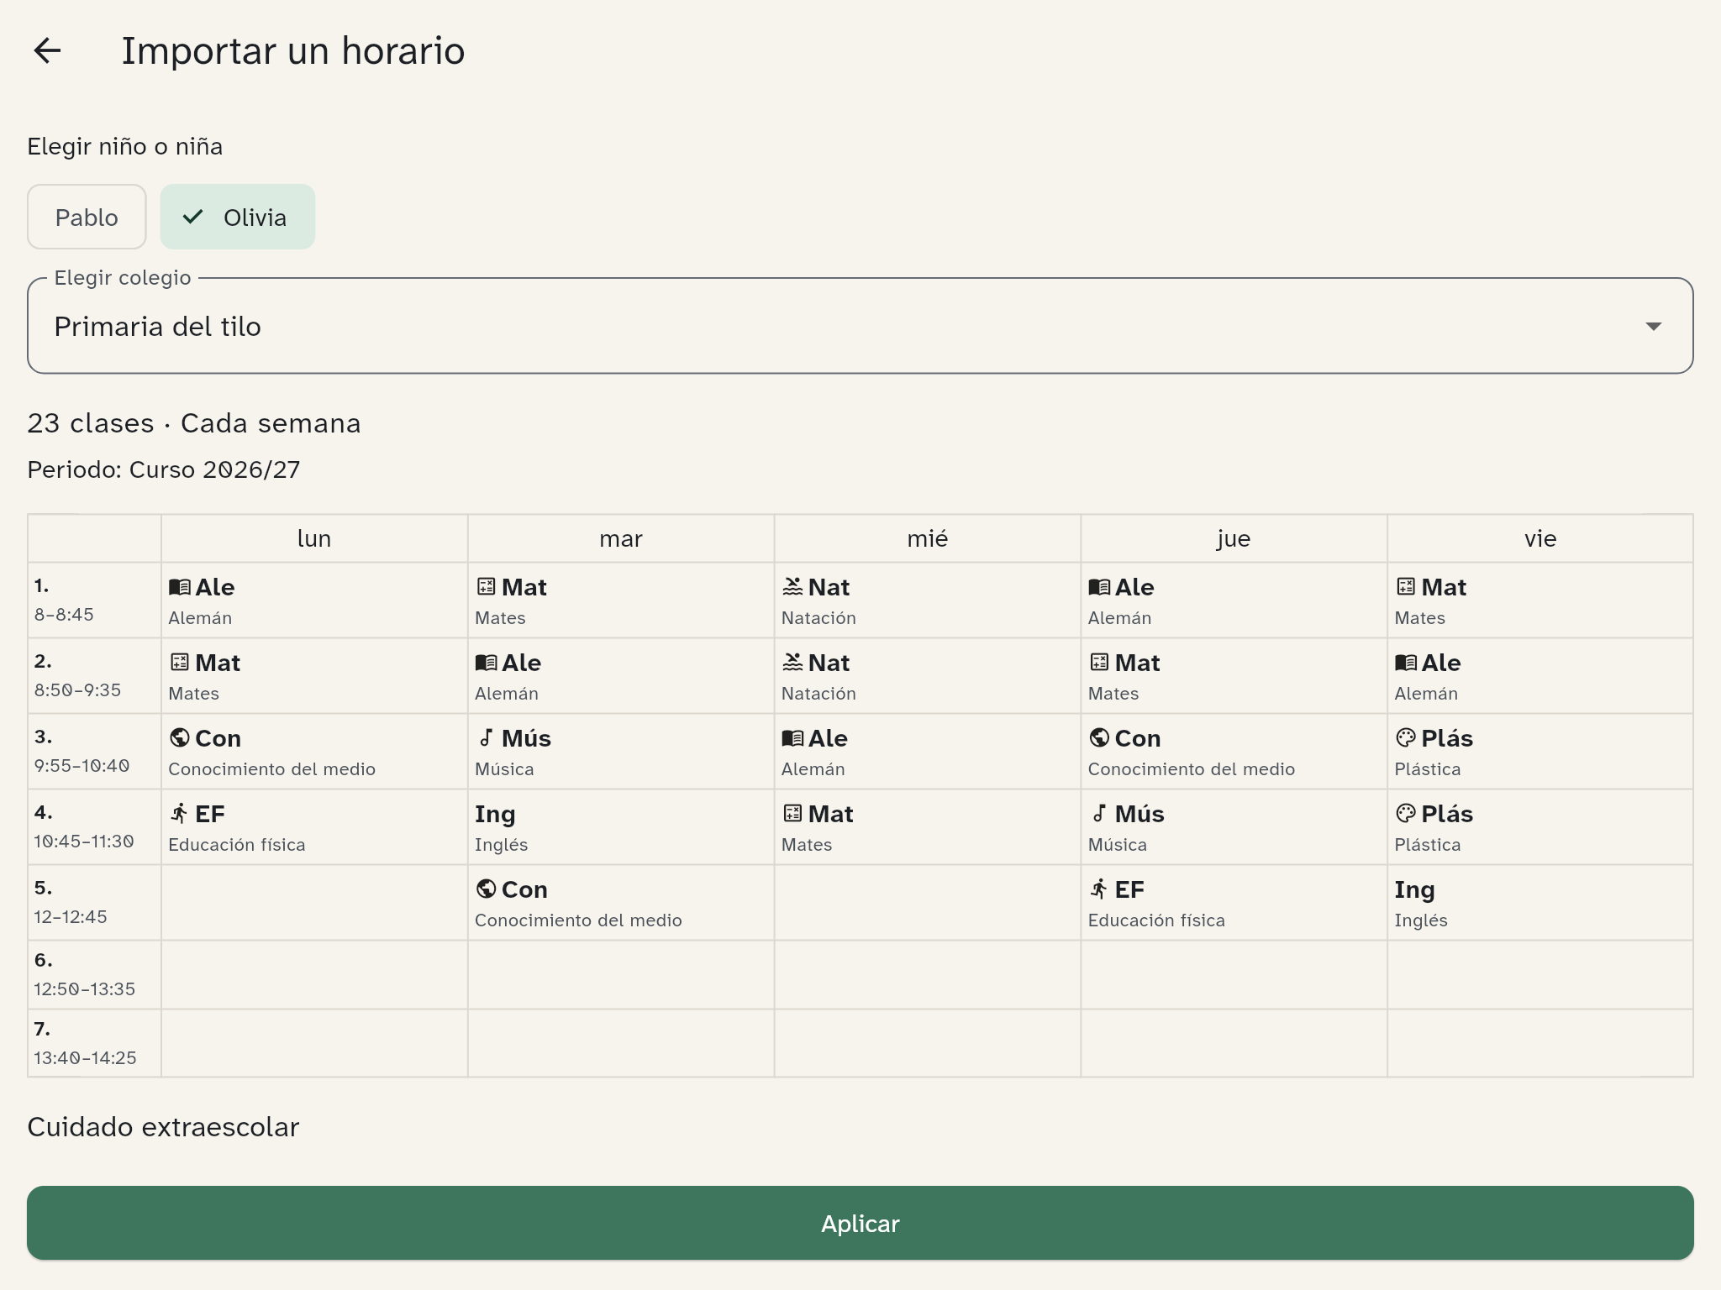Click Tuesday period 4 Inglés cell

(621, 827)
